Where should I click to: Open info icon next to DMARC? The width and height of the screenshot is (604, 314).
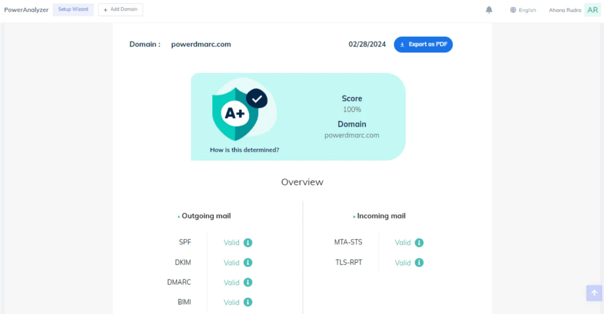tap(248, 282)
